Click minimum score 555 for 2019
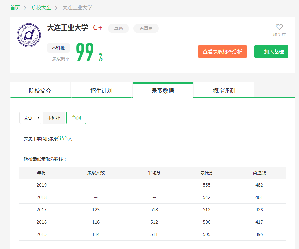The height and width of the screenshot is (249, 299). click(x=206, y=185)
